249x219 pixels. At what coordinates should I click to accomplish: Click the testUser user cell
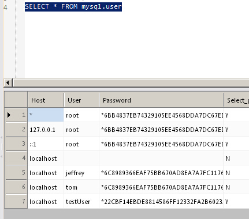(81, 201)
